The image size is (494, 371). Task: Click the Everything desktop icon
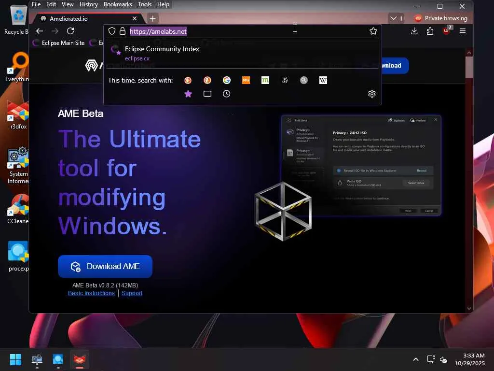click(x=17, y=67)
